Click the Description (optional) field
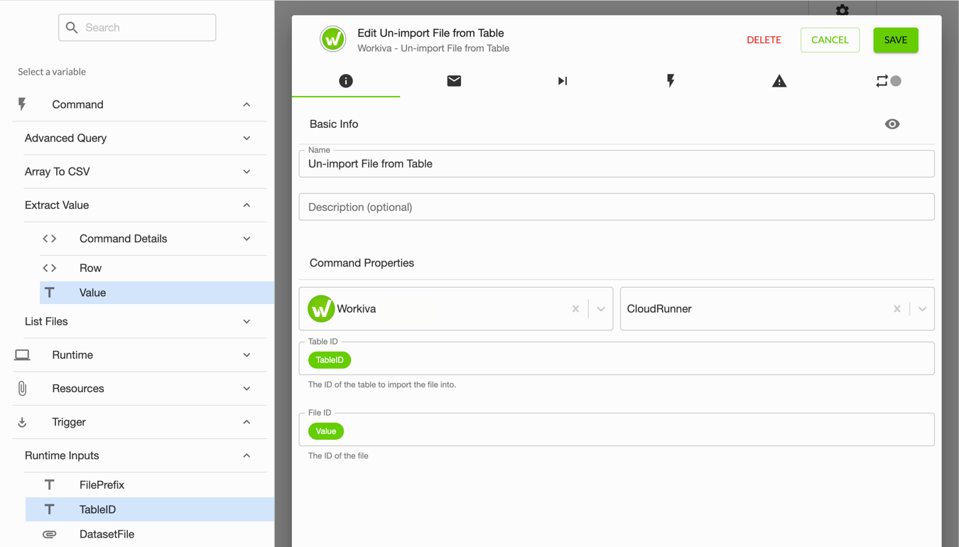This screenshot has height=547, width=959. pos(617,207)
